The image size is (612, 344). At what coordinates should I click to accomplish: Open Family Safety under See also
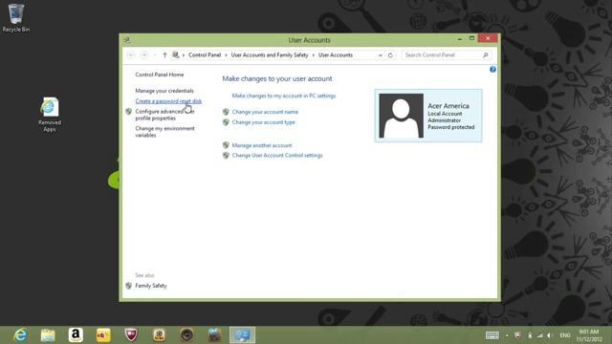coord(151,286)
